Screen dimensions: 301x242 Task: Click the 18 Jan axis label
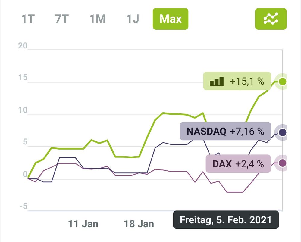[139, 224]
